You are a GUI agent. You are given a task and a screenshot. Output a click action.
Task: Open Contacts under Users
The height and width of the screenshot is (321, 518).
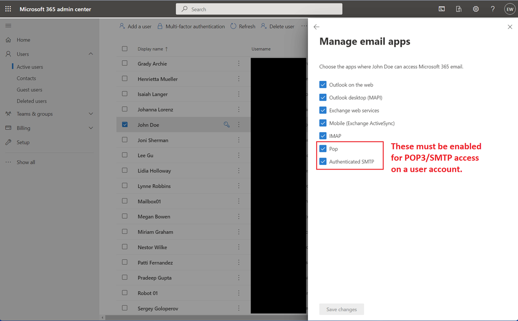coord(26,78)
